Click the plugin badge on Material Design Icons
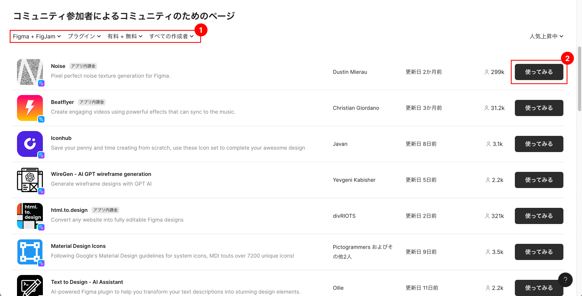 click(x=41, y=263)
